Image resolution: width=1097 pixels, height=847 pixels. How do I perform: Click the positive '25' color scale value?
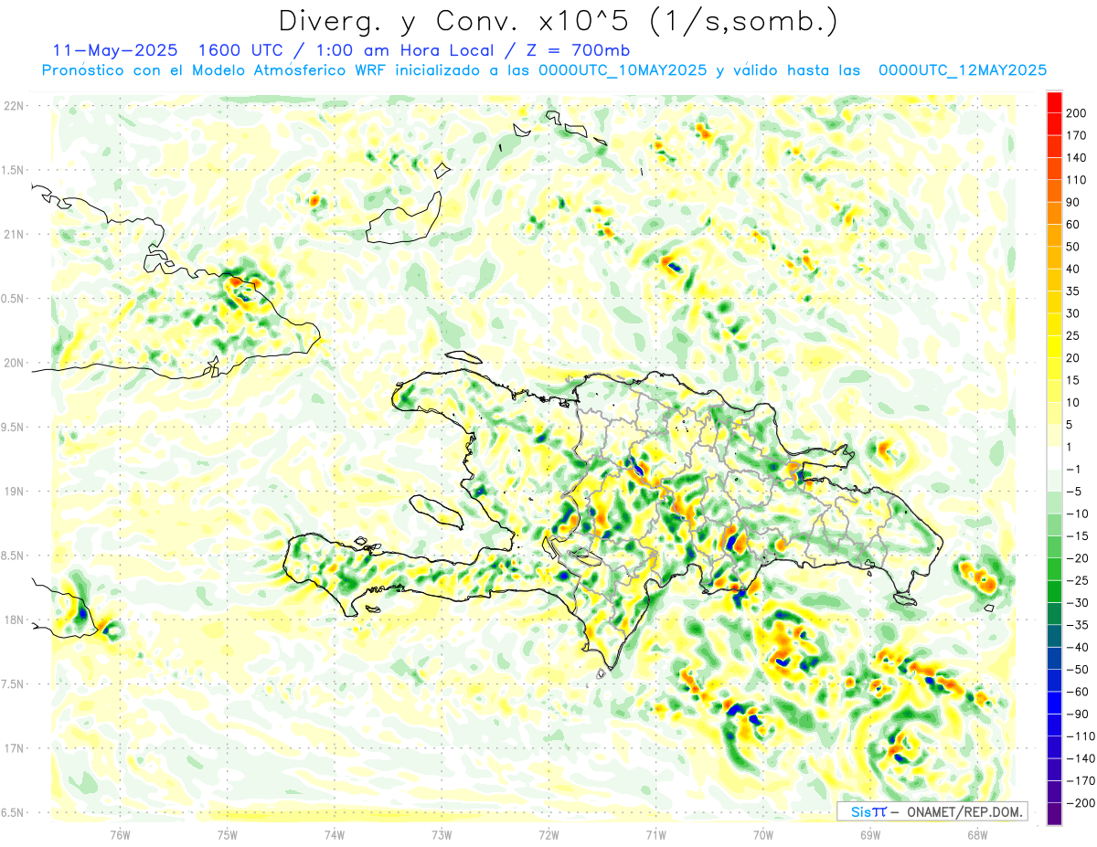[1073, 336]
